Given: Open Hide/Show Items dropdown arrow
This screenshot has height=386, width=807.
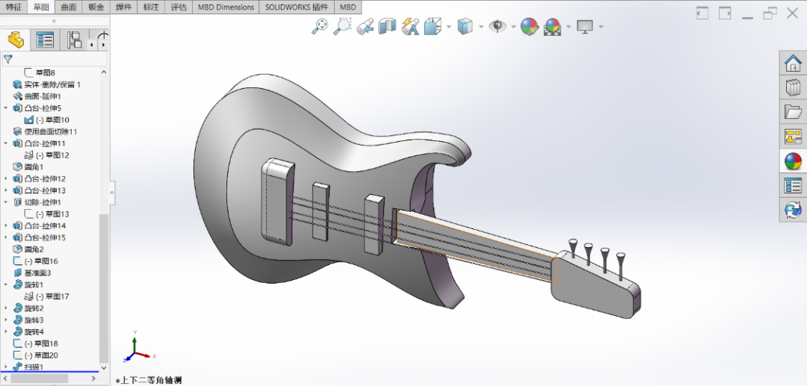Looking at the screenshot, I should [513, 27].
